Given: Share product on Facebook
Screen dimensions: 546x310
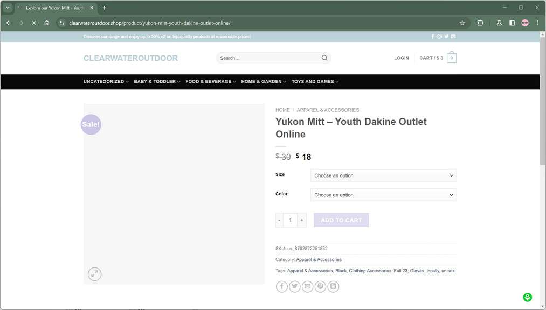Looking at the screenshot, I should (282, 286).
